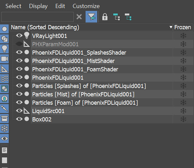Image resolution: width=194 pixels, height=168 pixels.
Task: Click the search filter input field
Action: coord(37,17)
